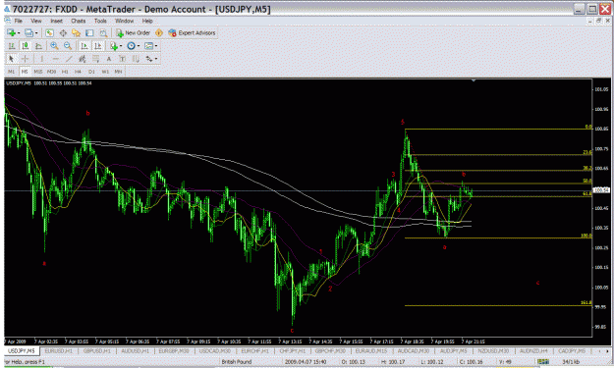Switch to candlestick chart display
614x368 pixels.
click(x=26, y=46)
